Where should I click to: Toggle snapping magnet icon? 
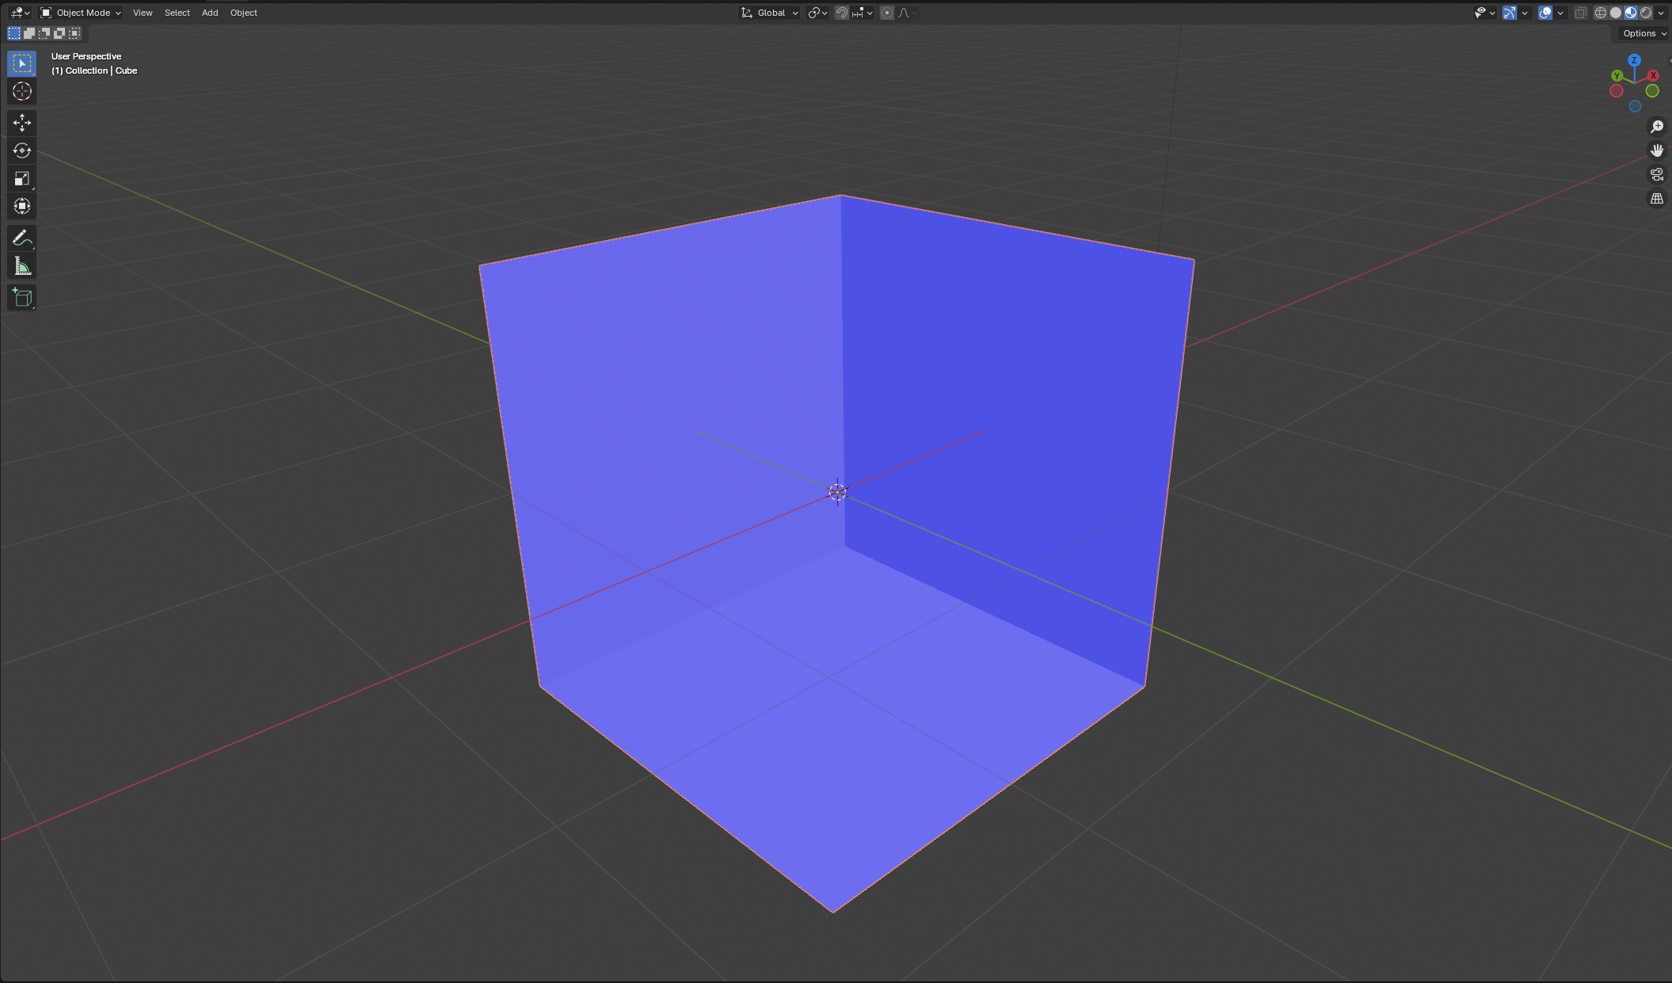point(842,13)
